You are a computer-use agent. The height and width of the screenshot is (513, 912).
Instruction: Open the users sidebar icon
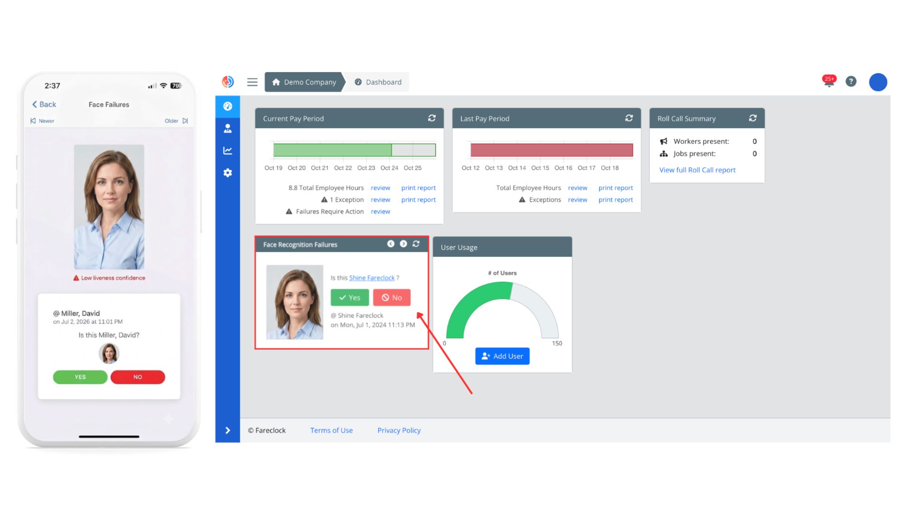tap(228, 128)
